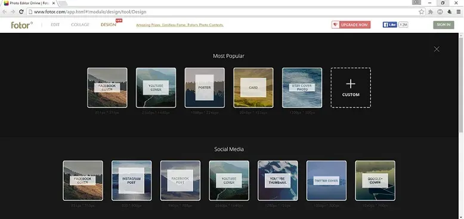The height and width of the screenshot is (219, 464).
Task: Select the Etsy Cover Photo template
Action: (x=302, y=88)
